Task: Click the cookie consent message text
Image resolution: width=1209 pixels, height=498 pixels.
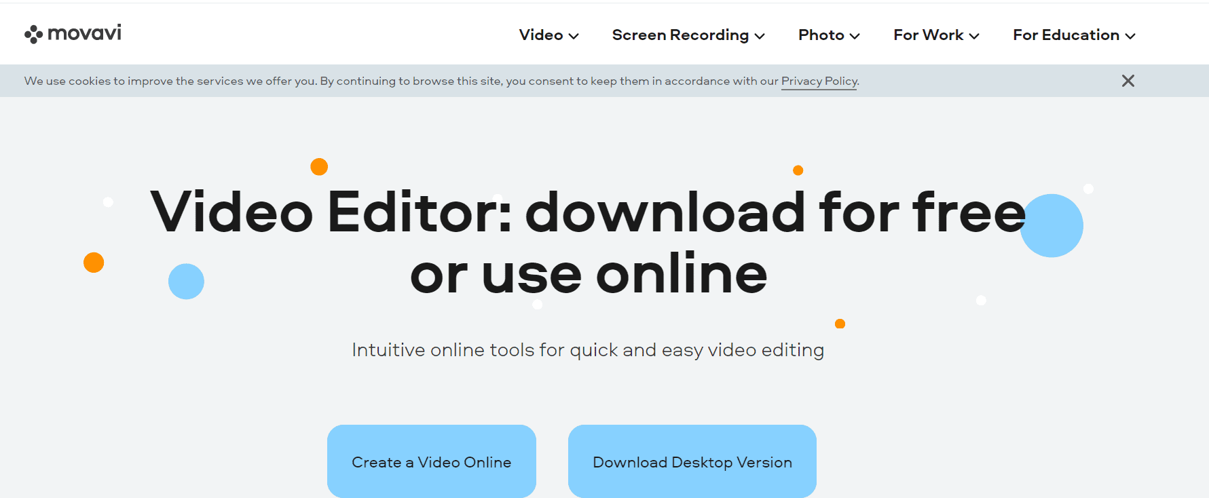Action: [441, 81]
